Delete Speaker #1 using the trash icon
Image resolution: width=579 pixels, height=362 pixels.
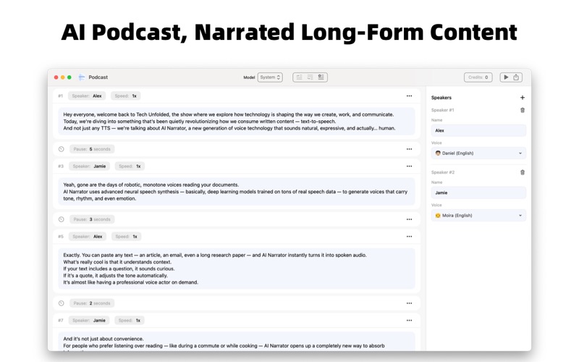(523, 110)
